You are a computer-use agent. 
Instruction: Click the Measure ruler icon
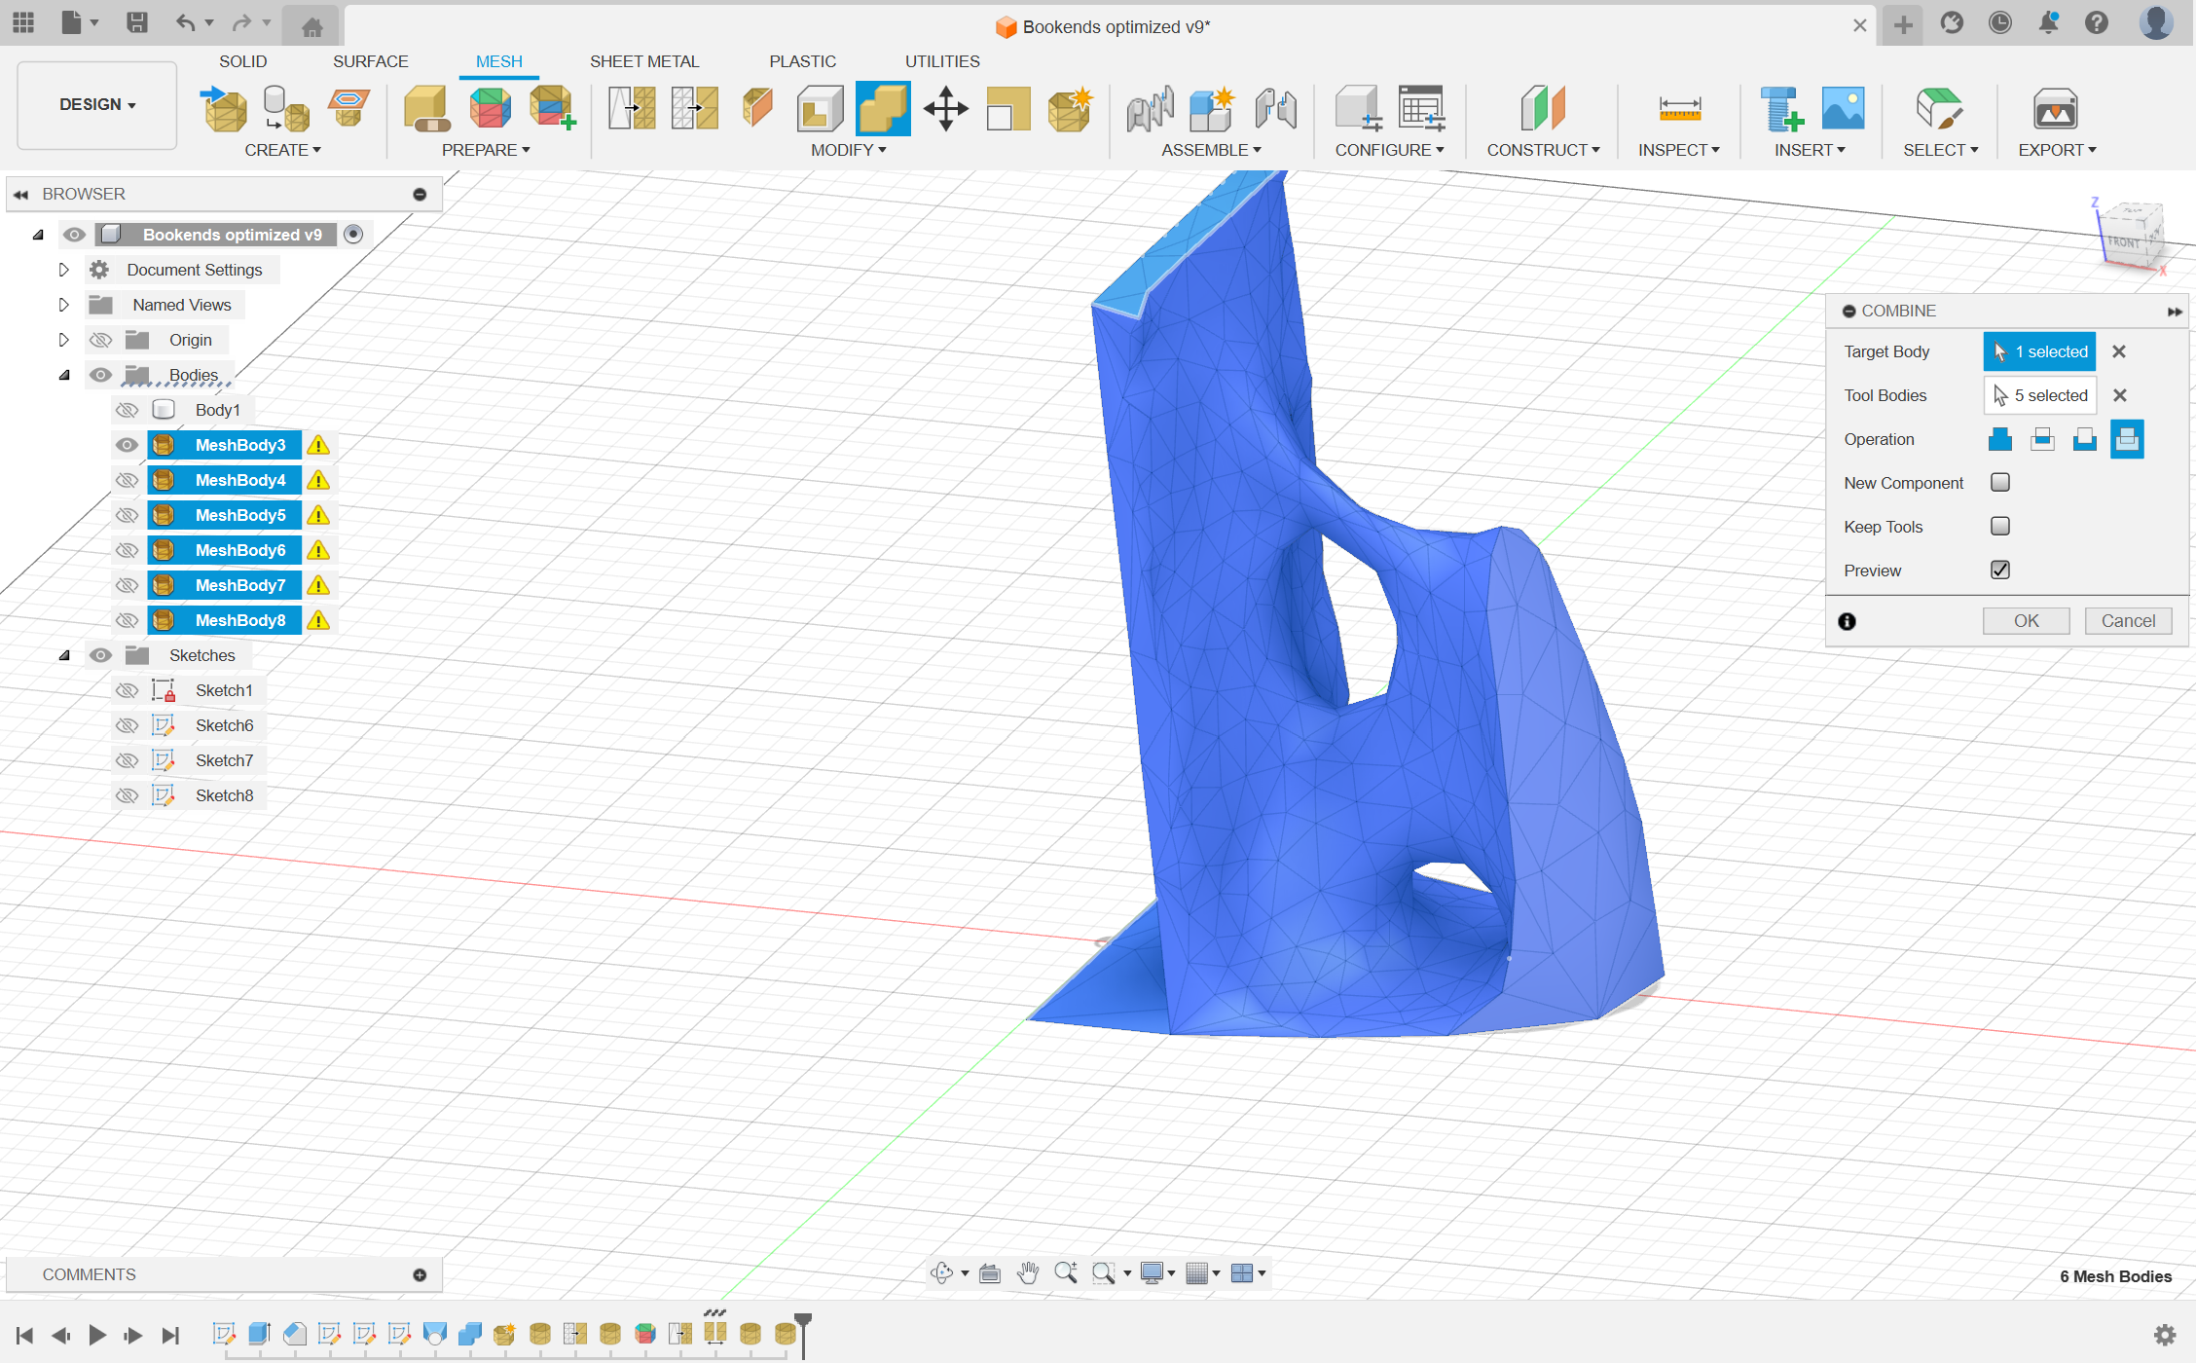pyautogui.click(x=1679, y=108)
